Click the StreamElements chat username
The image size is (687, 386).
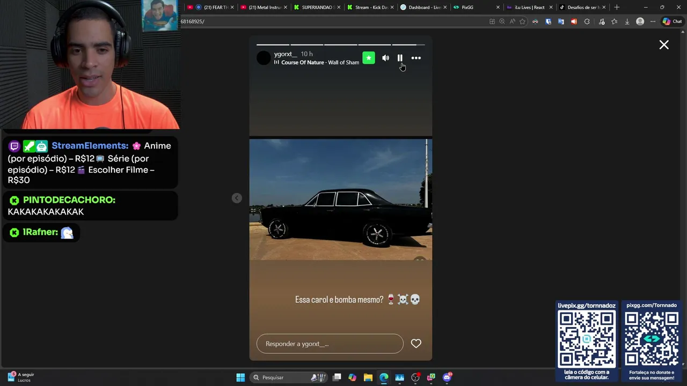coord(90,146)
